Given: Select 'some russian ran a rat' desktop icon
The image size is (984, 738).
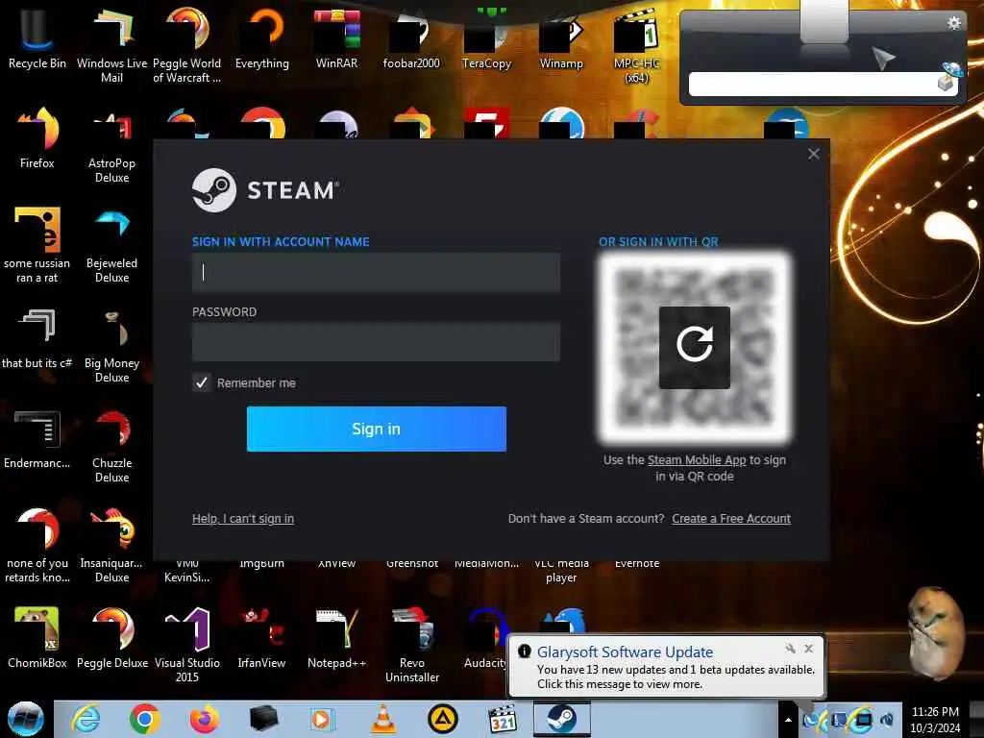Looking at the screenshot, I should (x=37, y=246).
